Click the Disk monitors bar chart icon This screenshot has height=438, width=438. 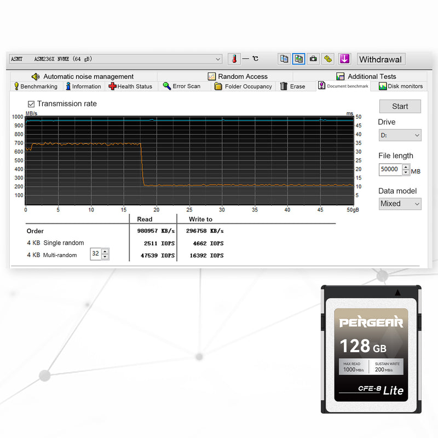coord(382,86)
